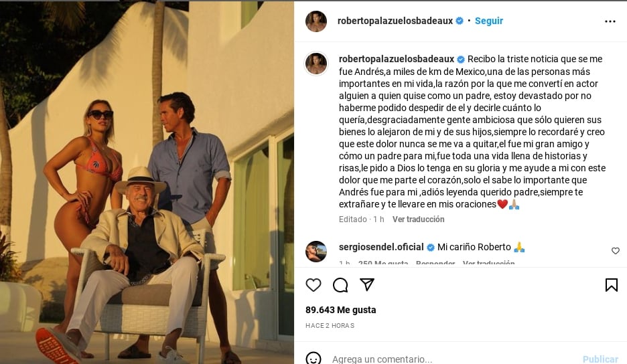Open sergiosendel.oficial's avatar
This screenshot has height=364, width=627.
(316, 252)
